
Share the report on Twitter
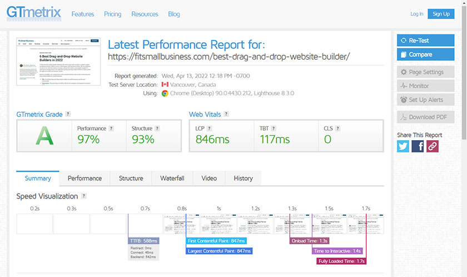[x=403, y=146]
